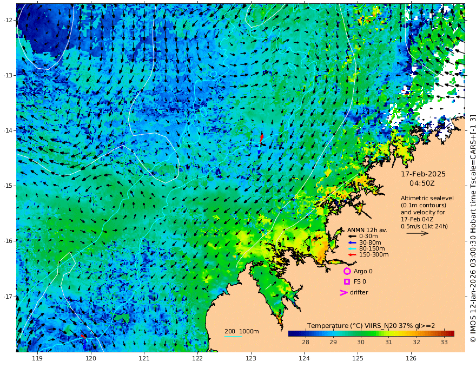Click the 'FS 0' legend label
The image size is (476, 368).
pos(360,282)
